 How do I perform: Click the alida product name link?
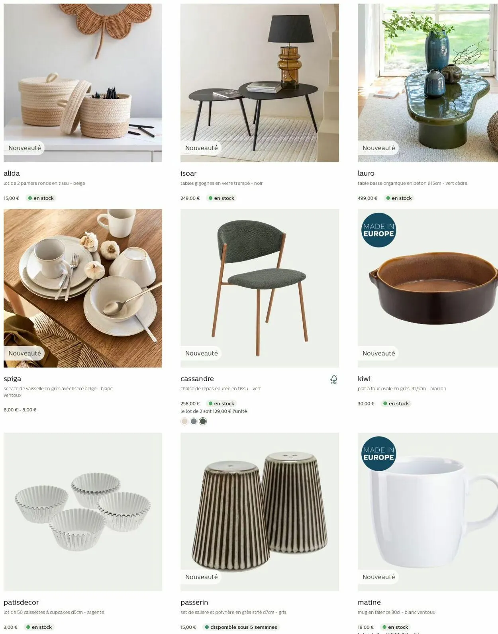[12, 173]
